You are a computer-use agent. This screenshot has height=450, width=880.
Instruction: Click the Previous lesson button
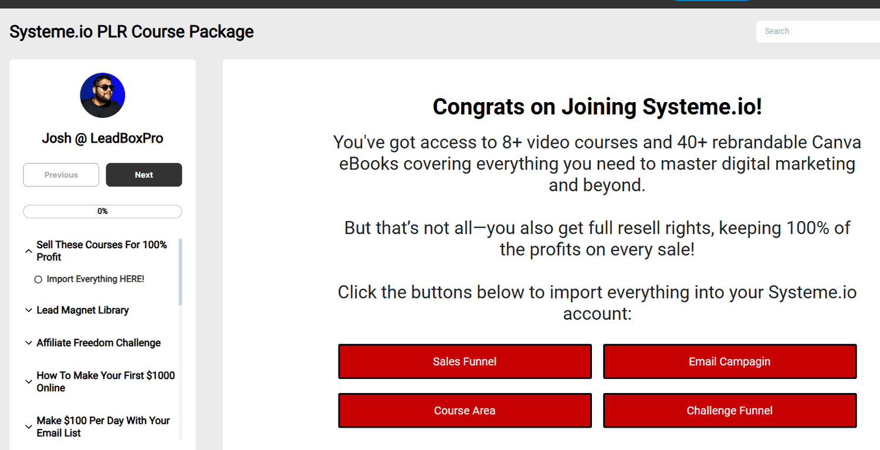(x=61, y=175)
